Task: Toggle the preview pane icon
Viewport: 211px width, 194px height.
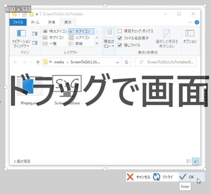Action: tap(35, 33)
